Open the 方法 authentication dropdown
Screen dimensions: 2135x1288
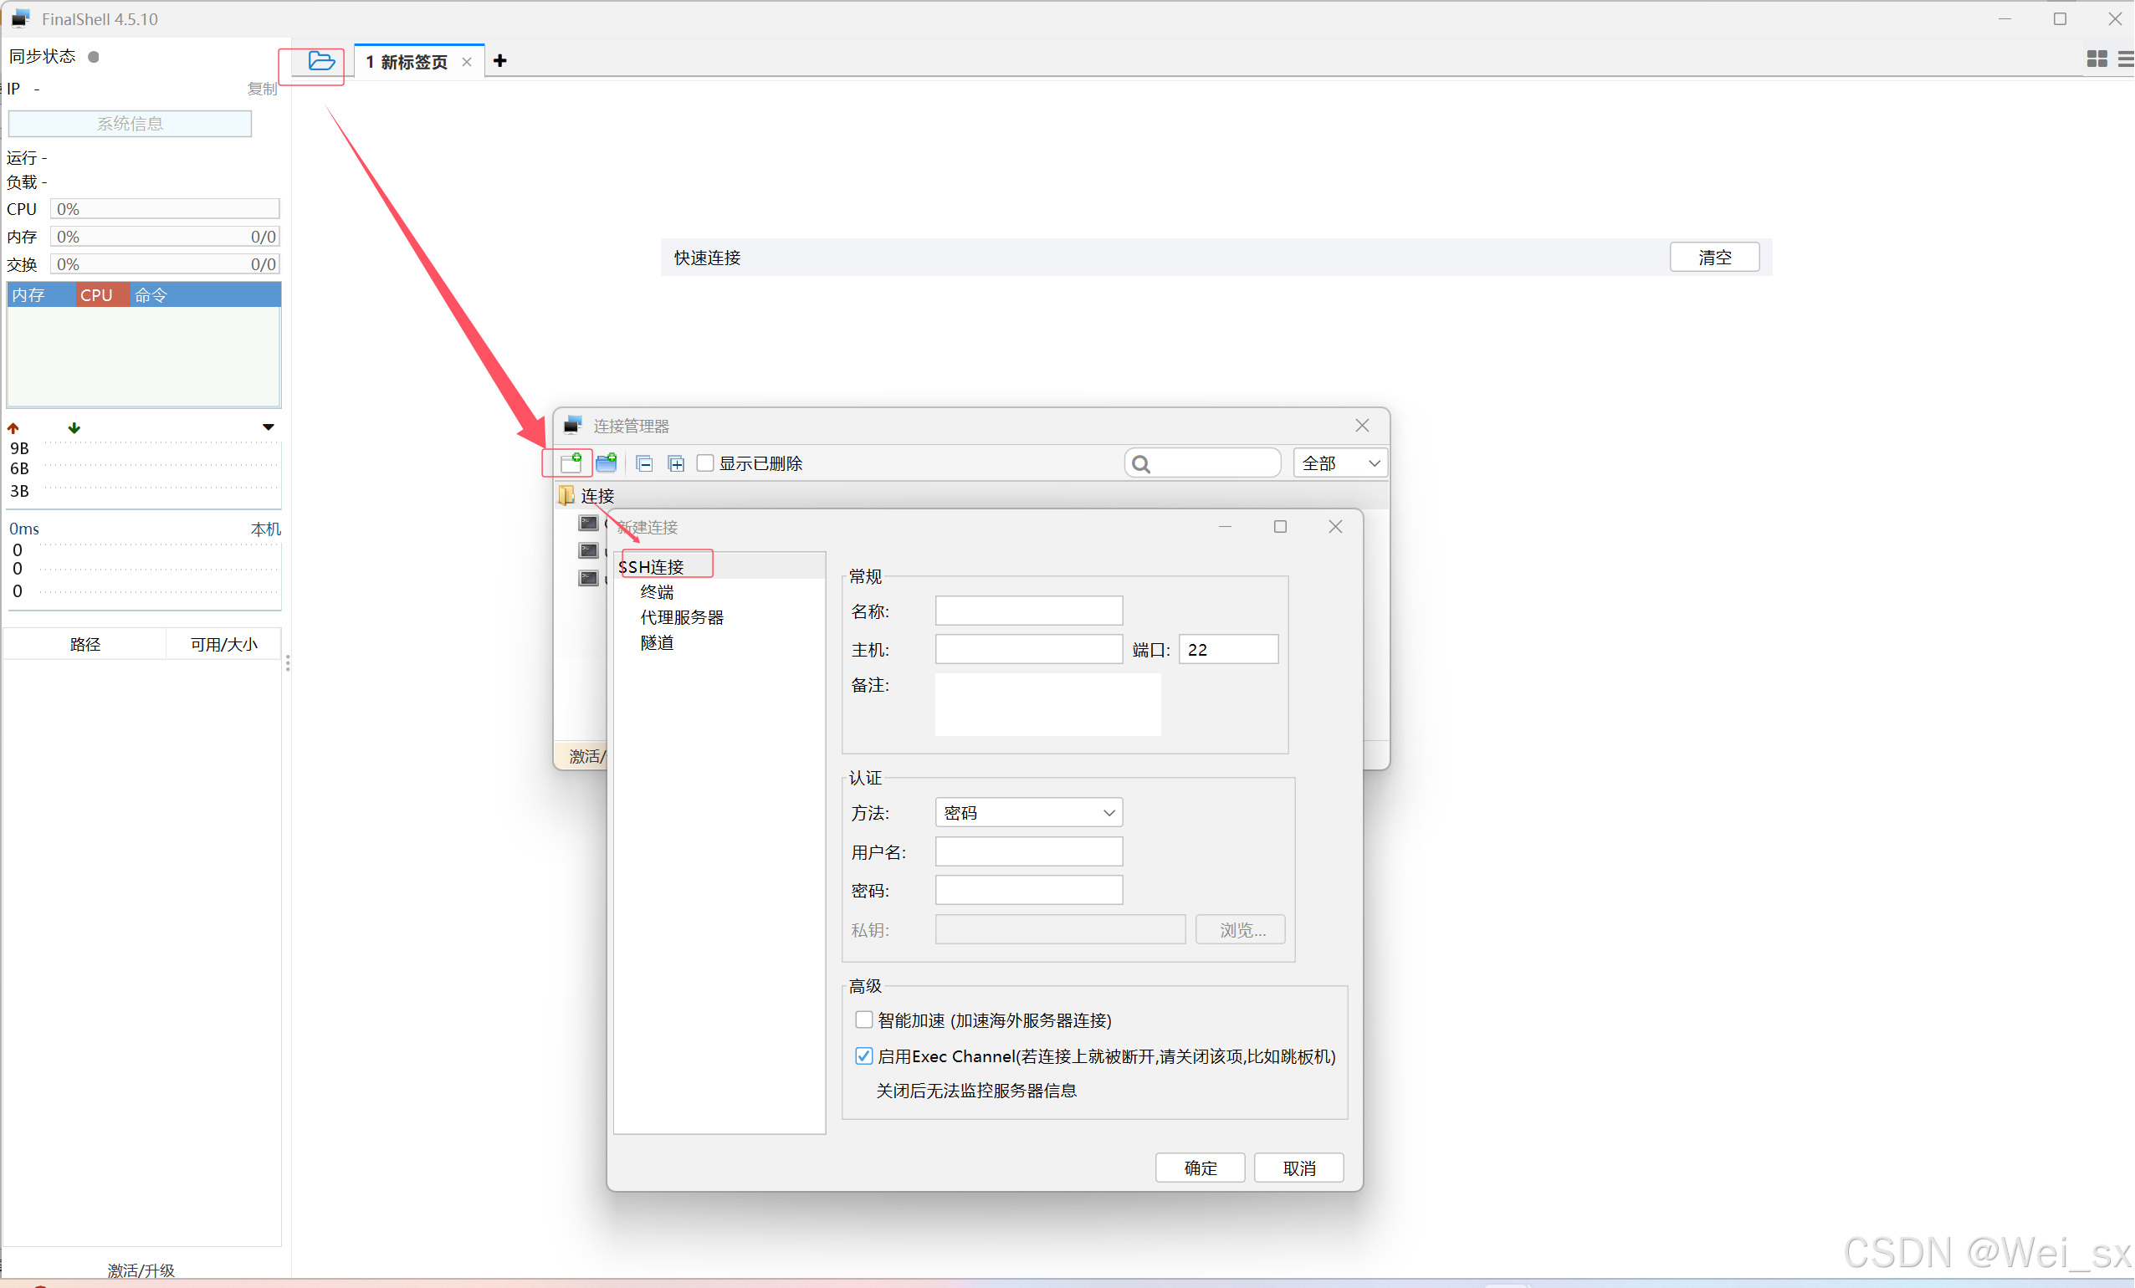(1028, 812)
